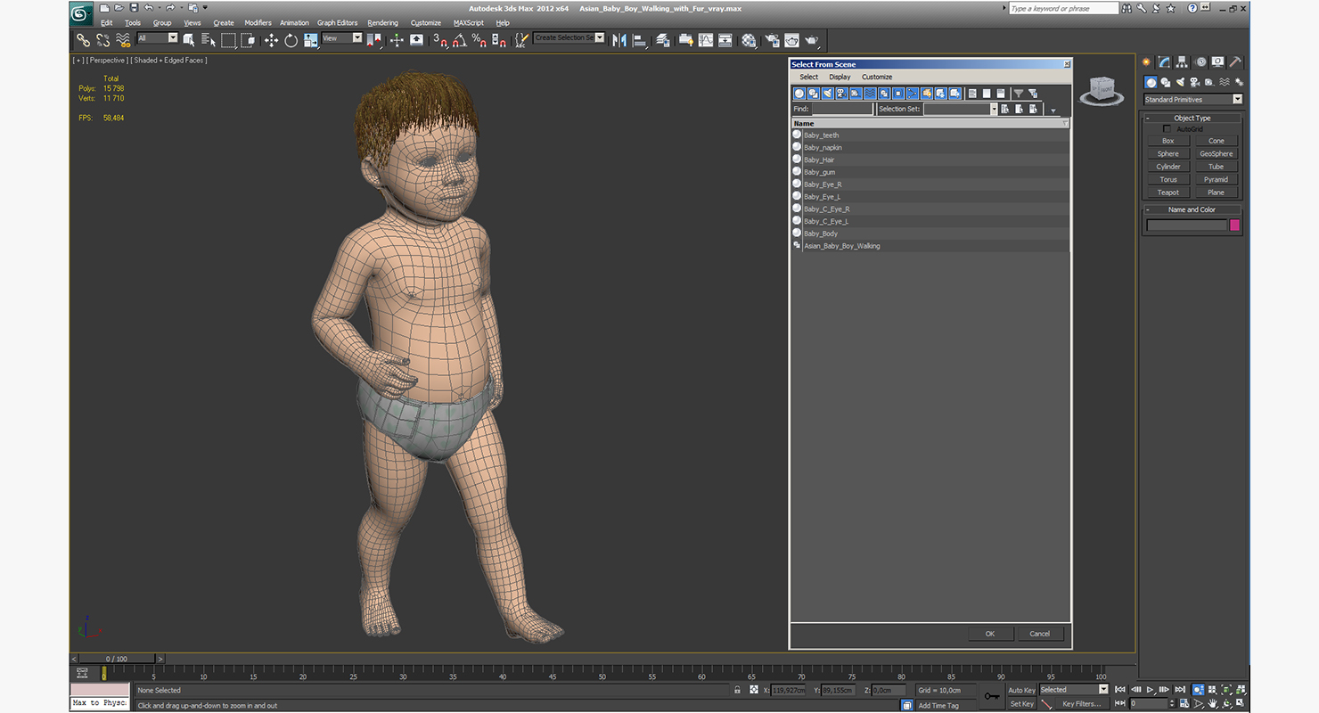This screenshot has height=713, width=1319.
Task: Click the teapot Render Production icon
Action: click(812, 40)
